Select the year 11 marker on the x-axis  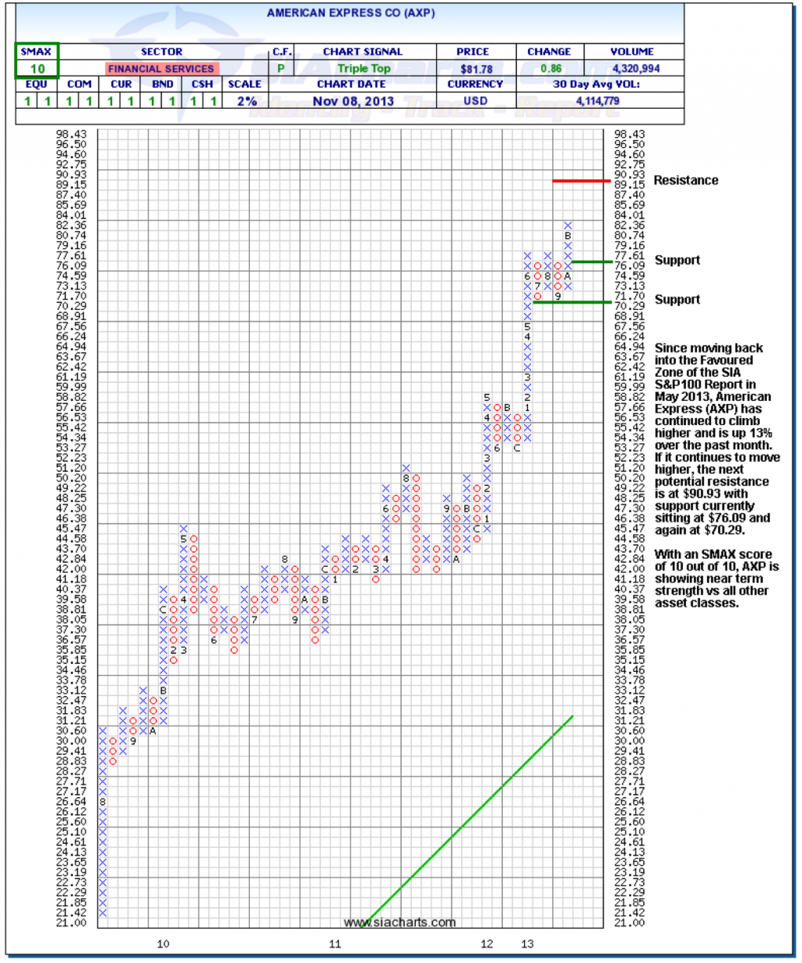335,943
